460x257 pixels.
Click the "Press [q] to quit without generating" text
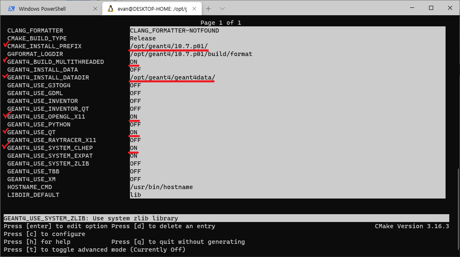[x=178, y=242]
